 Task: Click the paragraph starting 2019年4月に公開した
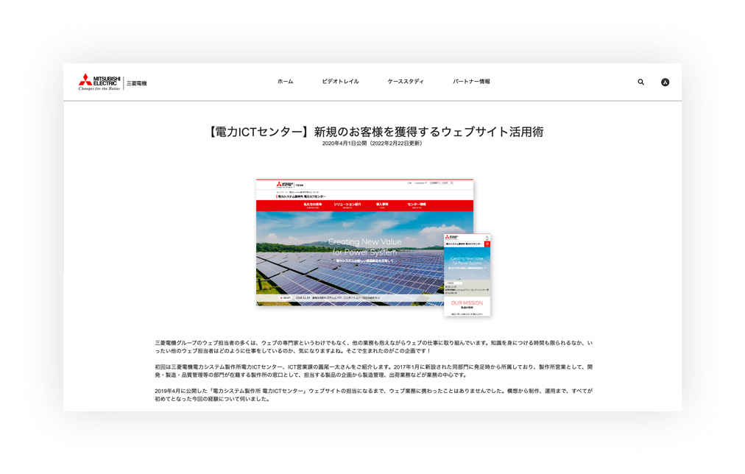pos(373,395)
